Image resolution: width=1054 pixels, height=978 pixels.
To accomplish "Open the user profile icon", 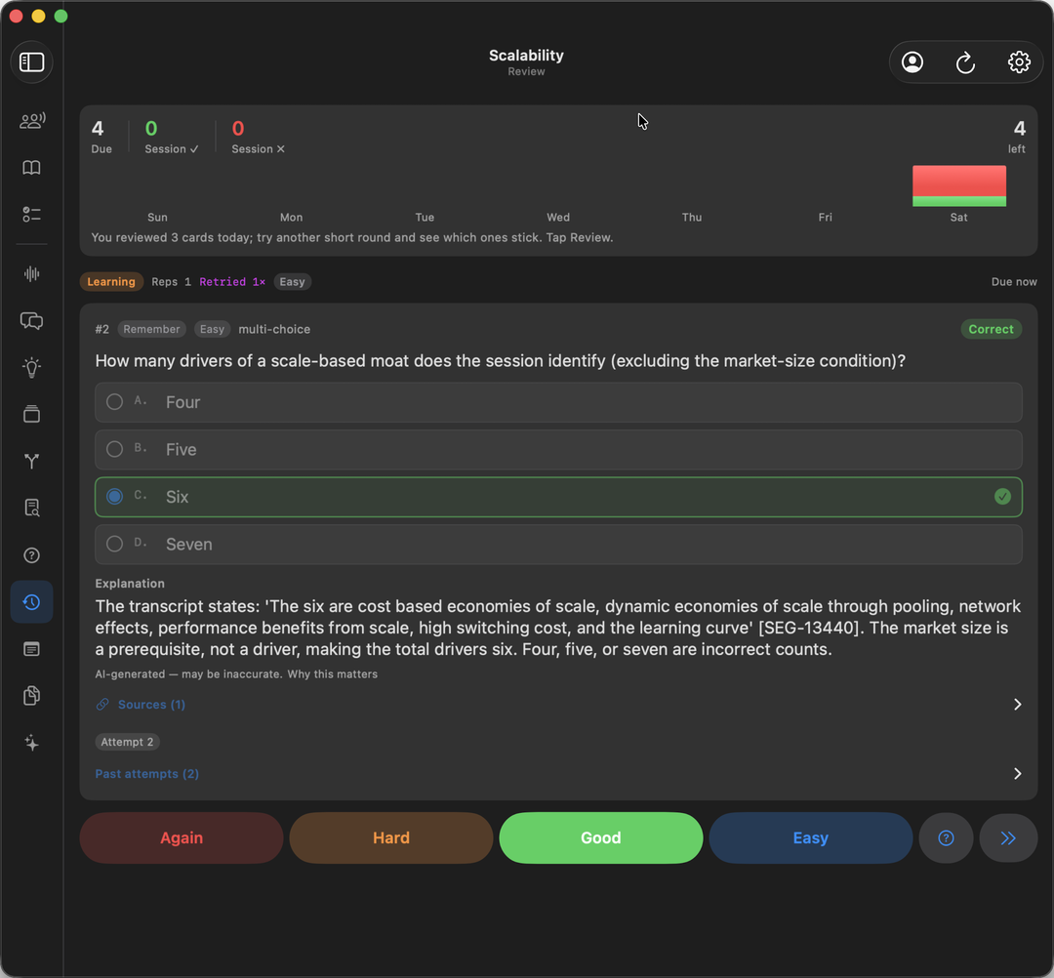I will tap(912, 62).
